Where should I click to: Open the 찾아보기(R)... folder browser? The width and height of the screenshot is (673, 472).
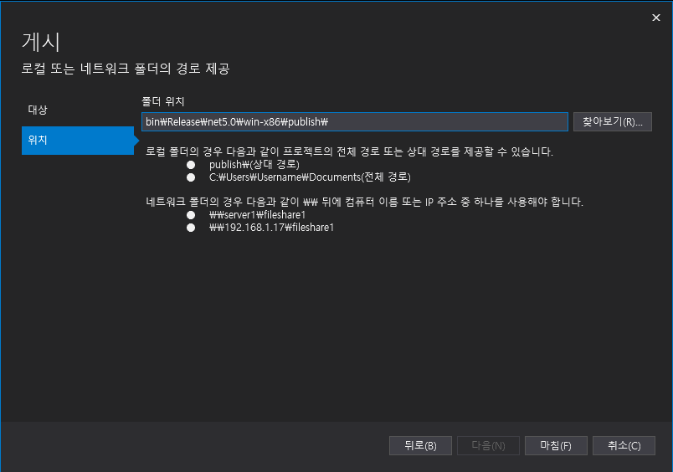tap(612, 122)
